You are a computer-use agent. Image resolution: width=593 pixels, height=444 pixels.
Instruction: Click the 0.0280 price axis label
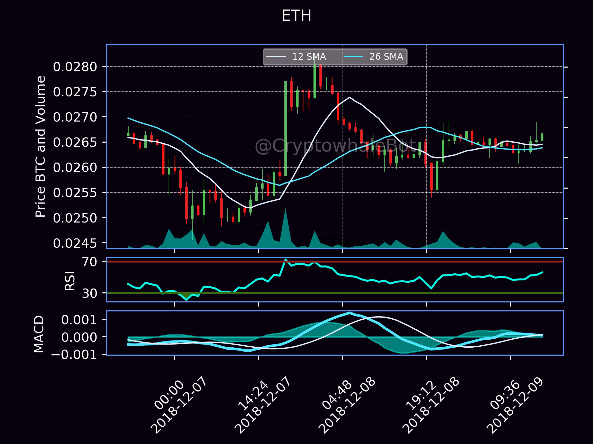click(75, 67)
